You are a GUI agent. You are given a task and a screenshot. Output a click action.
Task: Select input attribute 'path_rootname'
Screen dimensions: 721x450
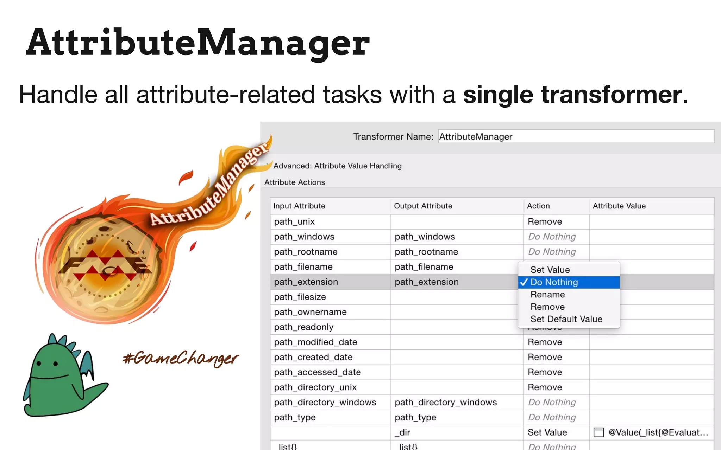[331, 252]
